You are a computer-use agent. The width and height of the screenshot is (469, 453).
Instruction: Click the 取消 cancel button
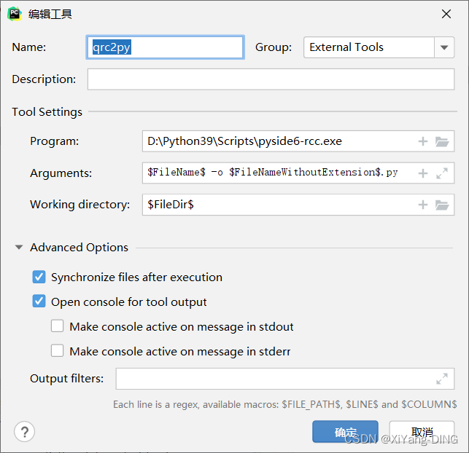[422, 432]
